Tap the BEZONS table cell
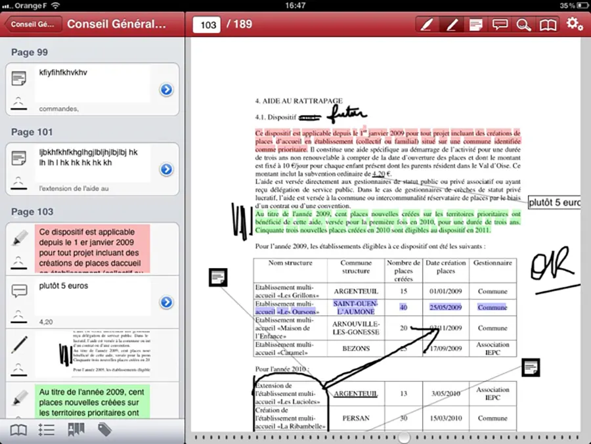 pos(356,349)
